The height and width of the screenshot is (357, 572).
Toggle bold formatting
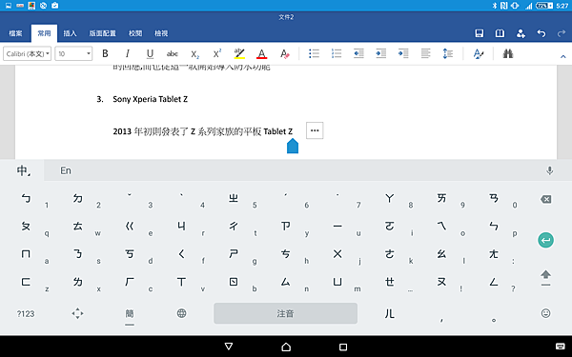(x=105, y=54)
